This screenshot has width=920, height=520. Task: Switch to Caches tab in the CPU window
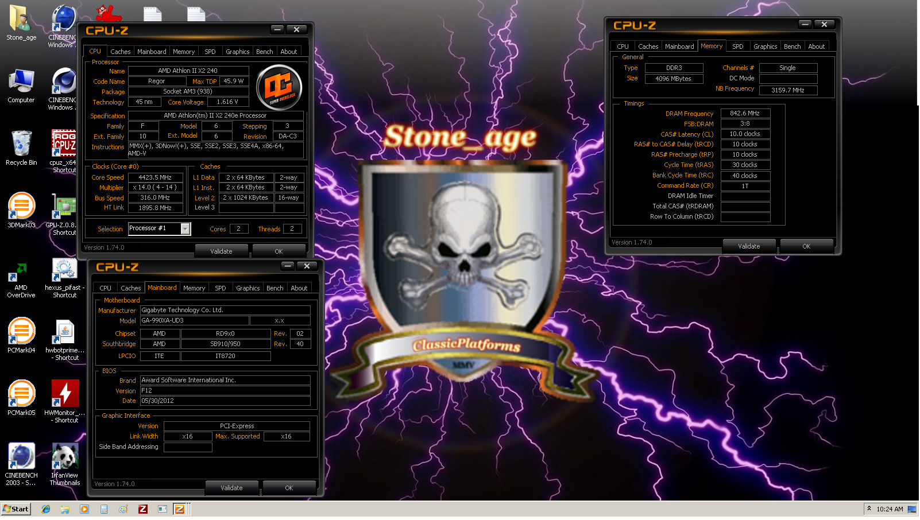(x=121, y=52)
